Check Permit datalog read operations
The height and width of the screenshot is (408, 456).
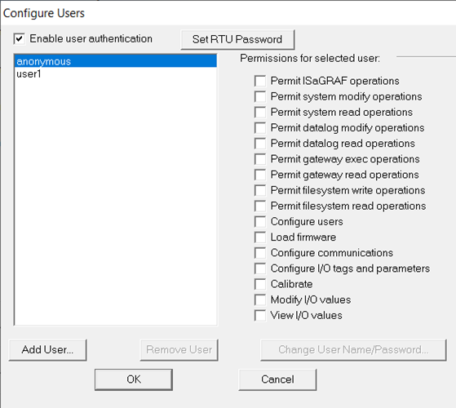(x=260, y=144)
